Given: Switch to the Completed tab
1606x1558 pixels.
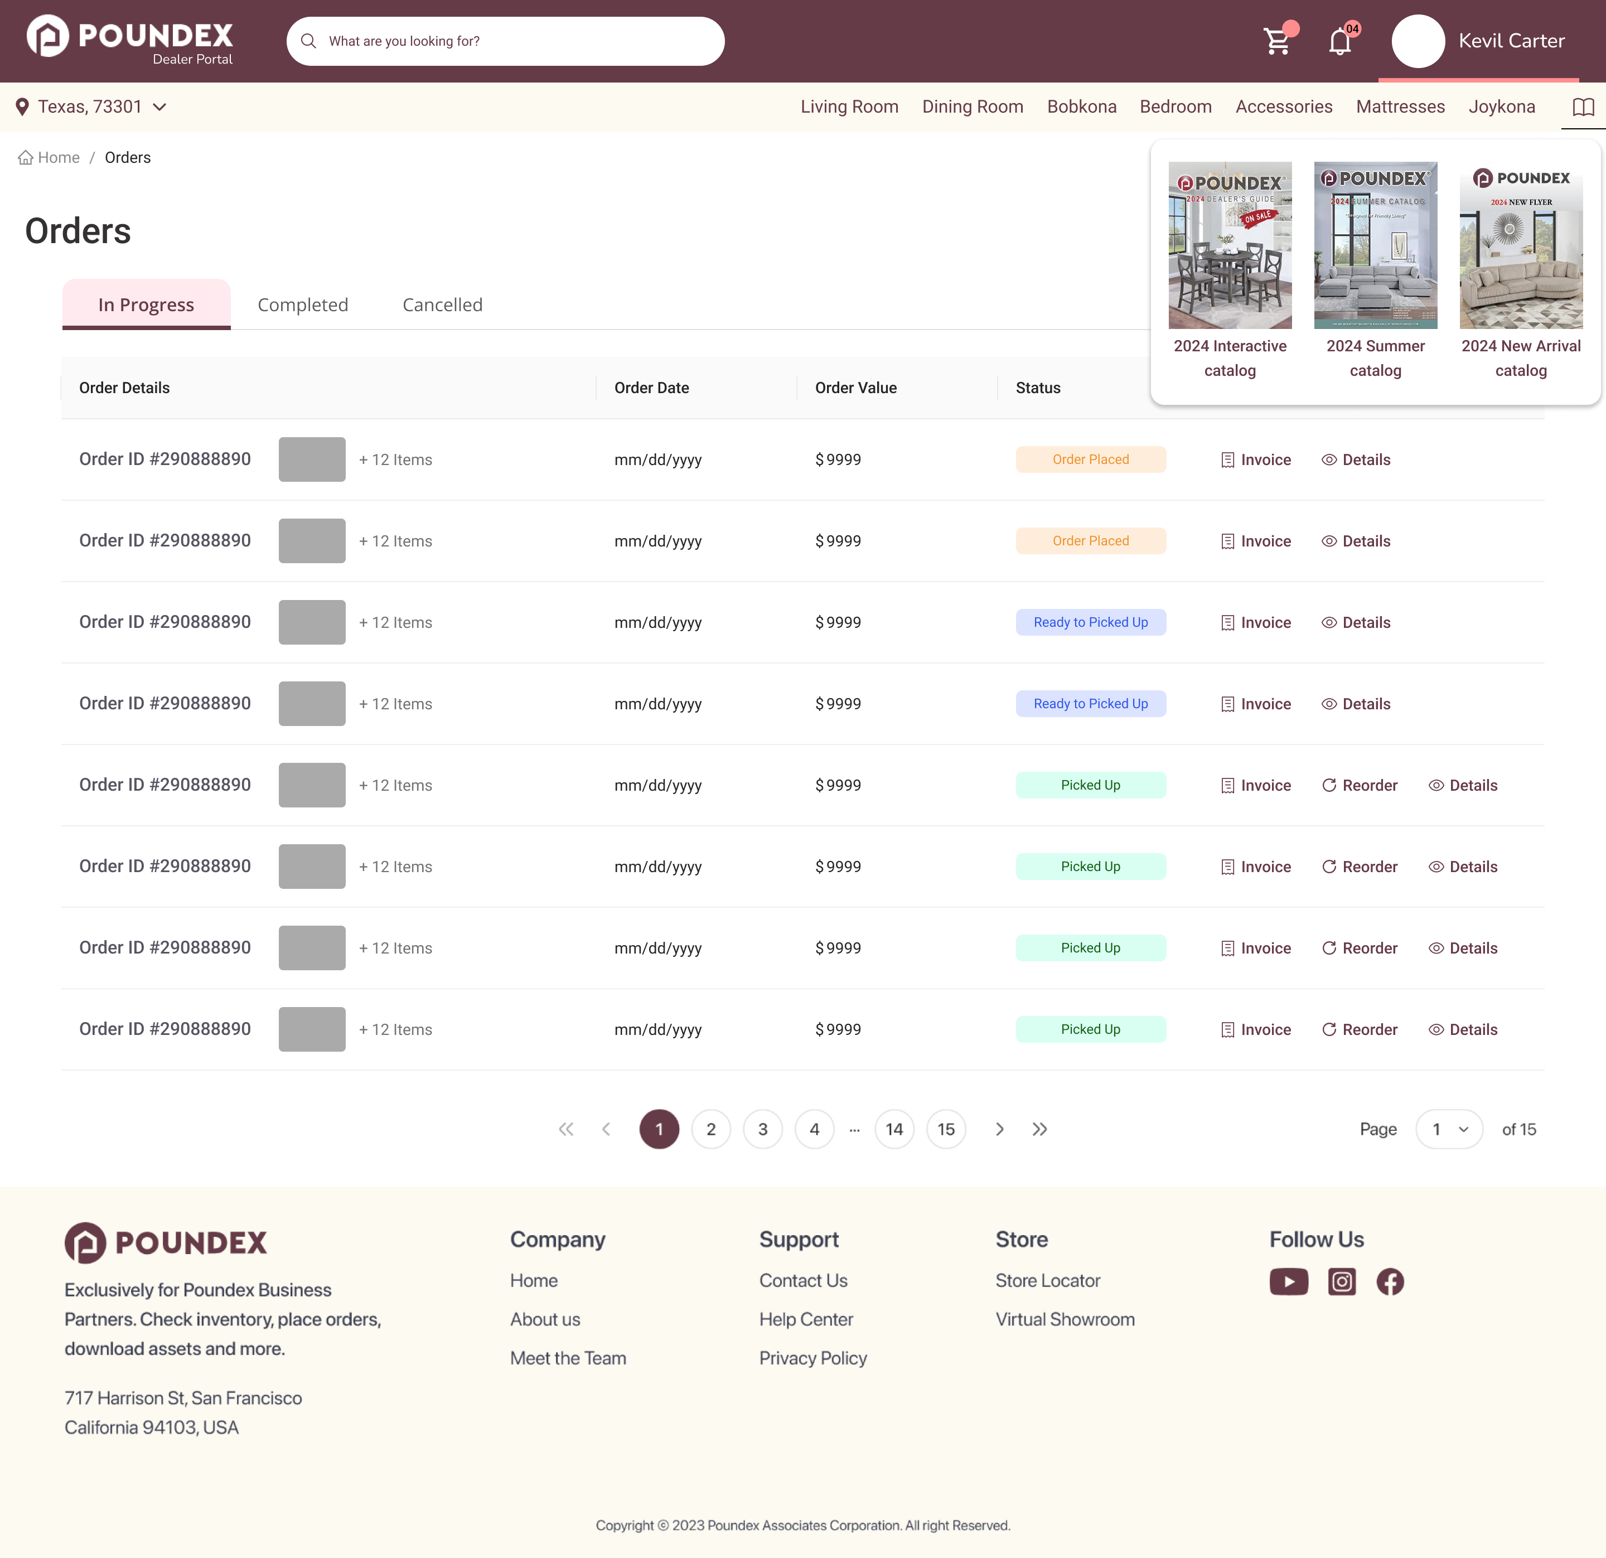Looking at the screenshot, I should (x=302, y=305).
